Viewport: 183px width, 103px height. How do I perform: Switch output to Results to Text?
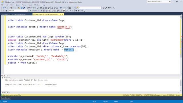(x=61, y=11)
